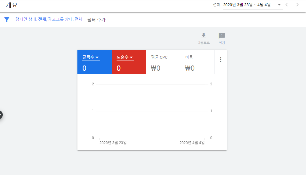Open the chart's three-dot more menu
Viewport: 306px width, 175px height.
point(221,60)
